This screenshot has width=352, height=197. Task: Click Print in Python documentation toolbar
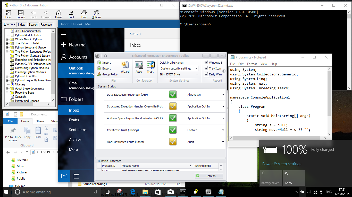[84, 15]
